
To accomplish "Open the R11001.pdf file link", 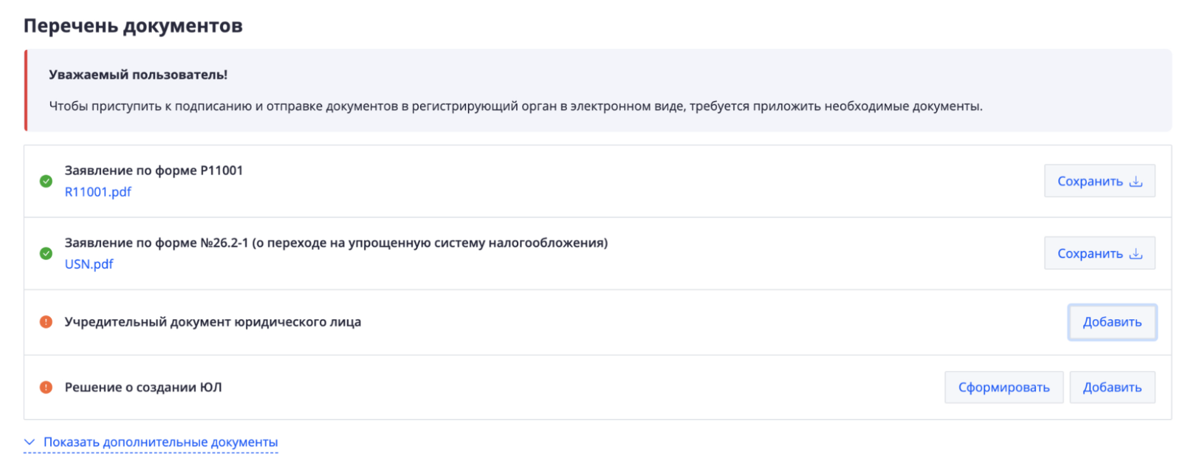I will (x=98, y=192).
